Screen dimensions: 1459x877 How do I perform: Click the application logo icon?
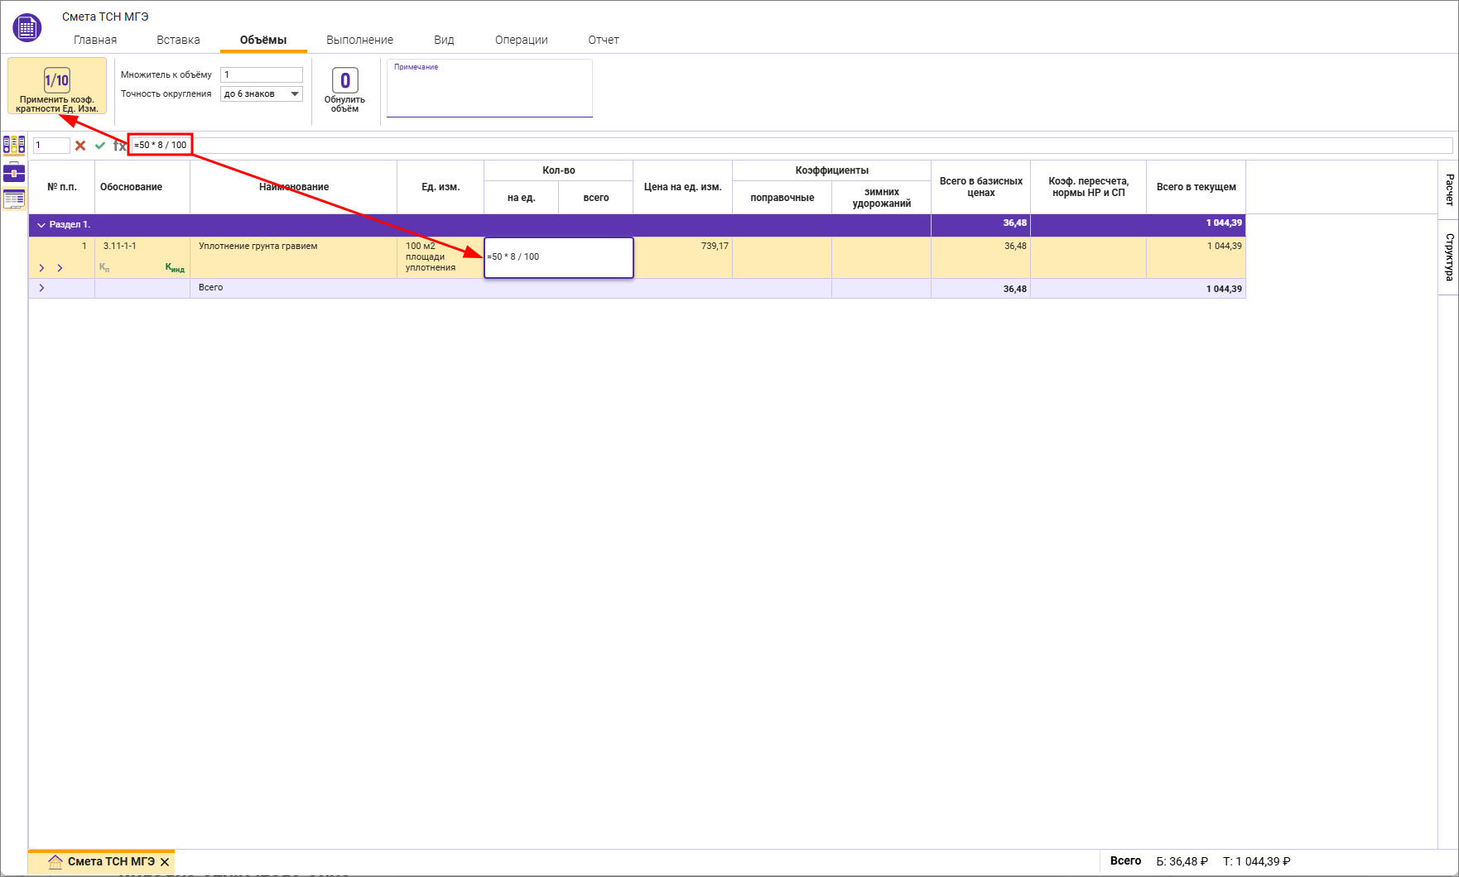26,28
